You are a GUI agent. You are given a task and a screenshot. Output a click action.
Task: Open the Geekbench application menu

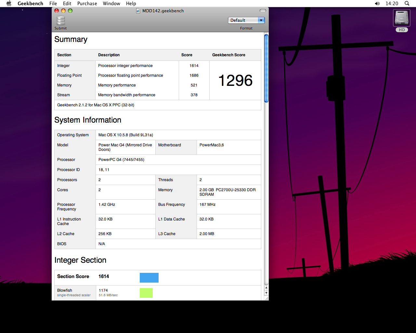pos(30,4)
